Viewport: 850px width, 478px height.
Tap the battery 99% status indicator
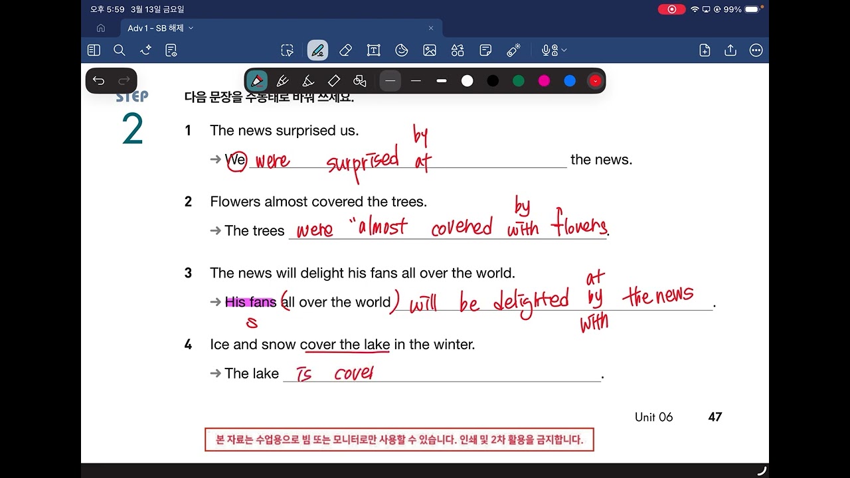coord(741,9)
